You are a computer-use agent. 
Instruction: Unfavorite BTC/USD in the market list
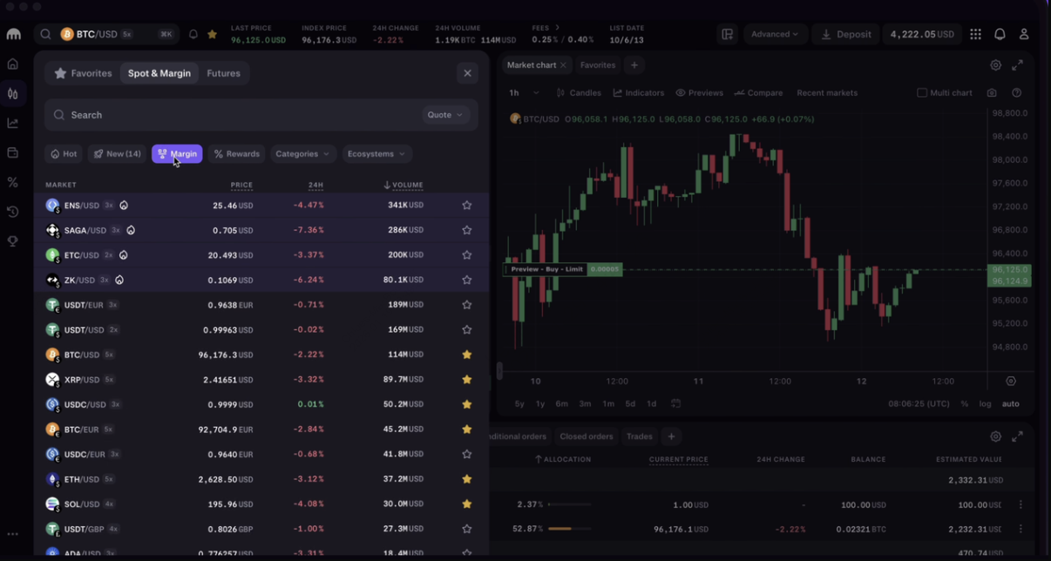pos(467,355)
